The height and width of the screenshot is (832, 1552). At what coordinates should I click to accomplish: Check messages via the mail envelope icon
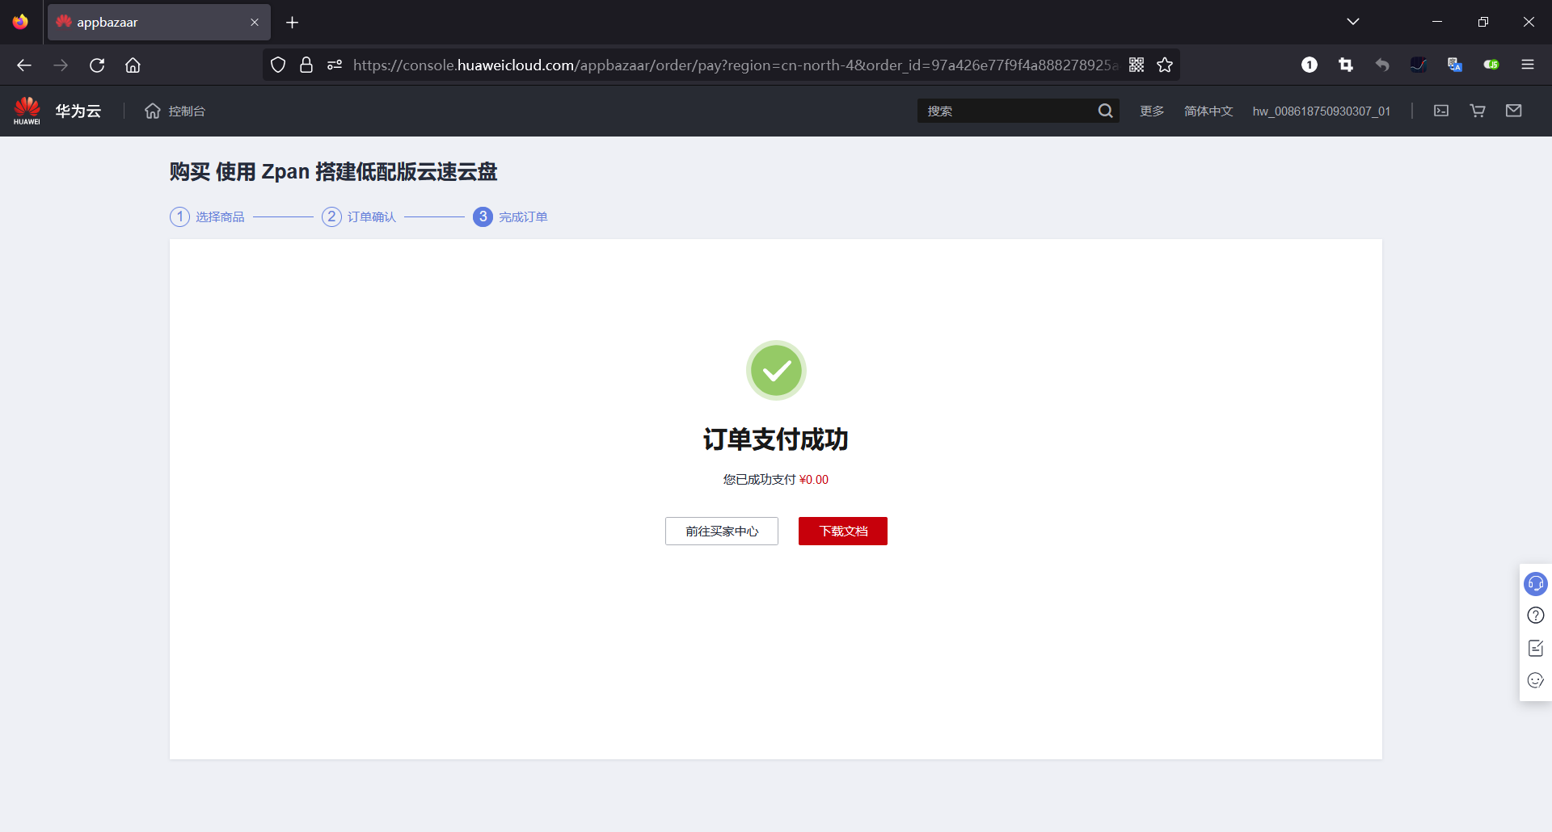[x=1515, y=111]
